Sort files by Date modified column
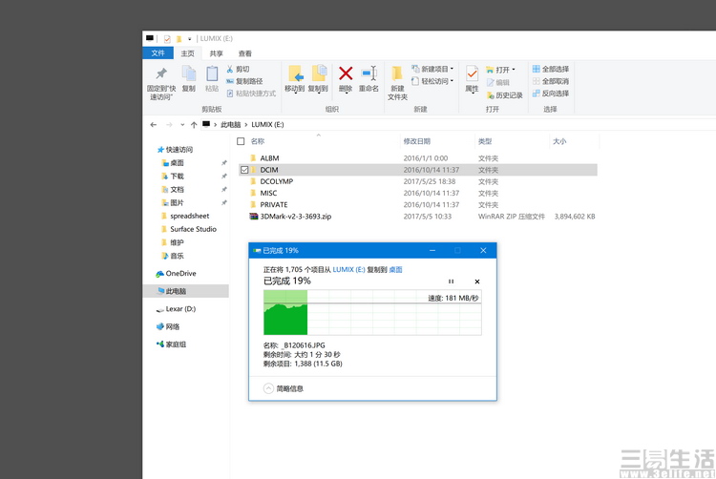 tap(417, 141)
